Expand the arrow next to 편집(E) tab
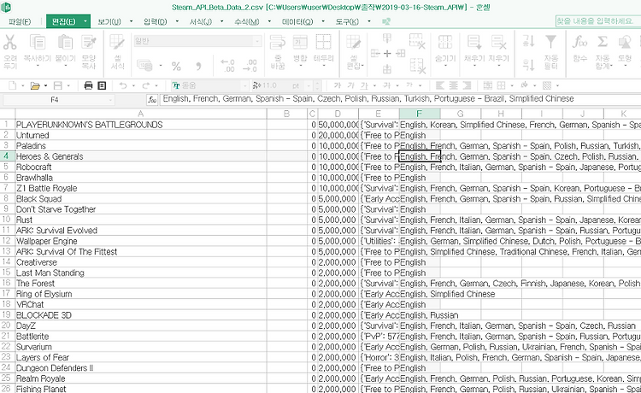Image resolution: width=641 pixels, height=393 pixels. coord(85,21)
